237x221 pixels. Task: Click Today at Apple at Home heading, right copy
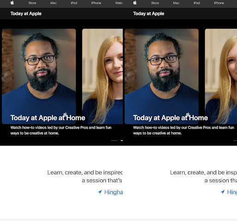pyautogui.click(x=170, y=118)
